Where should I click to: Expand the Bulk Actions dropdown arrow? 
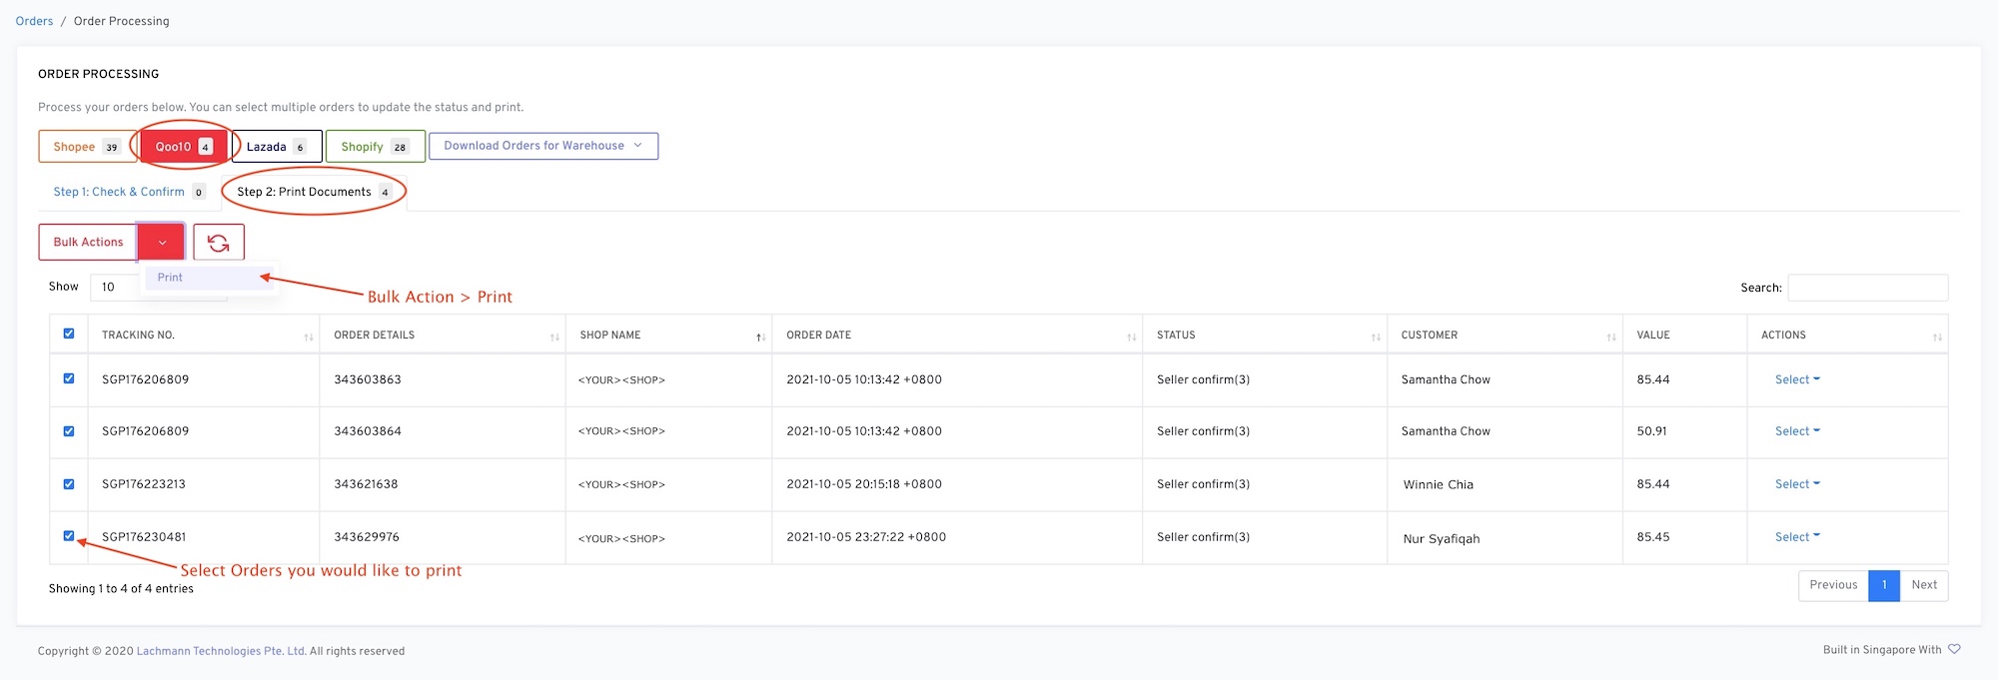click(x=162, y=243)
